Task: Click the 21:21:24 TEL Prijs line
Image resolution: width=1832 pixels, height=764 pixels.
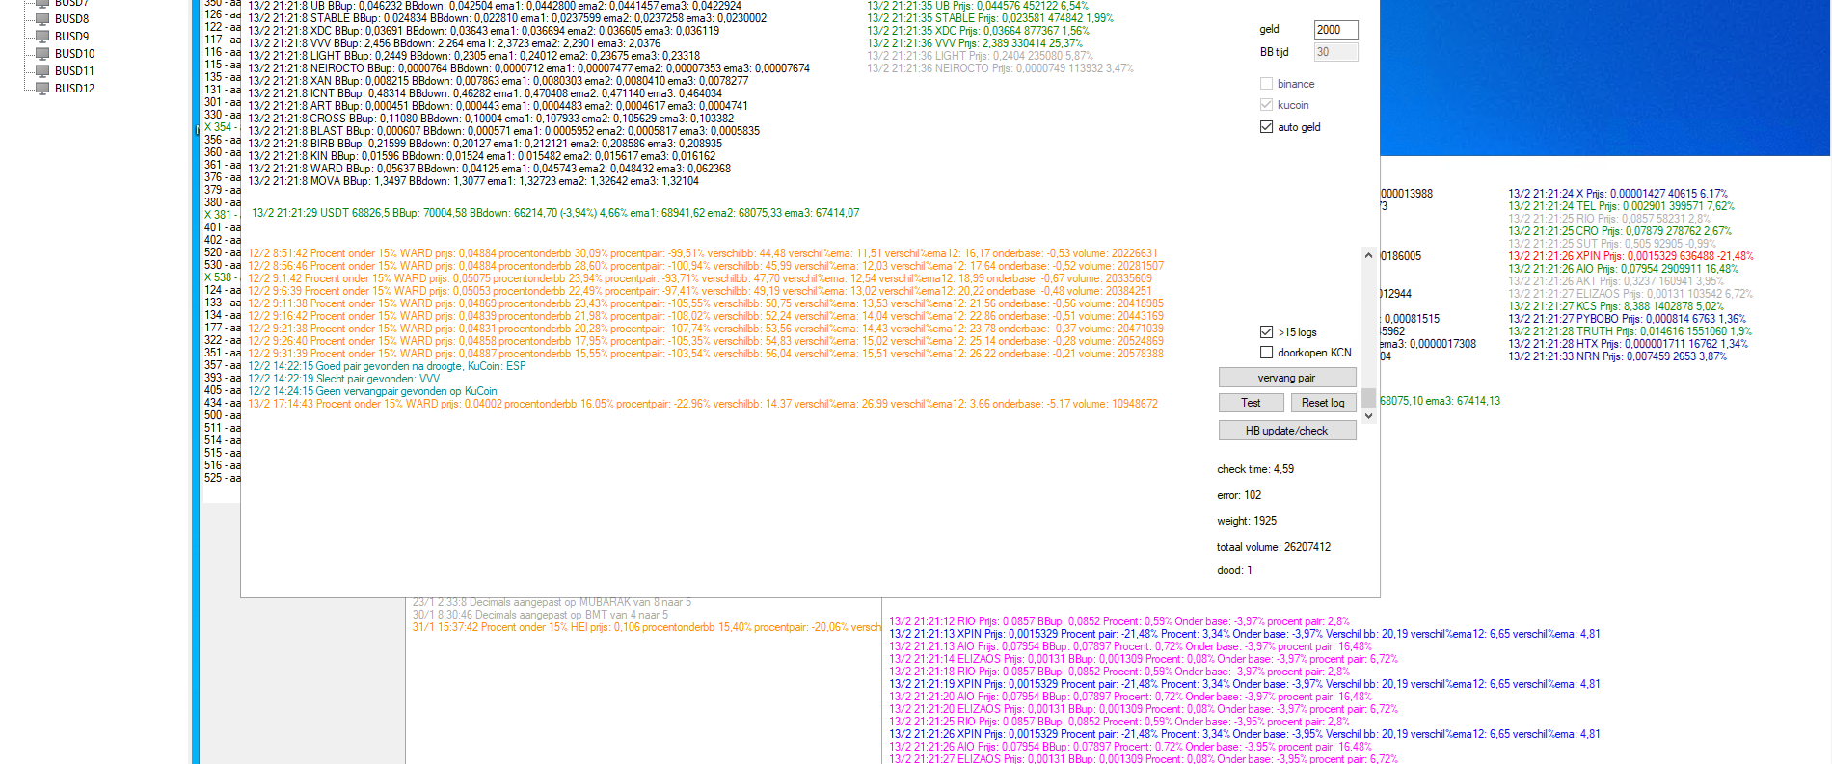Action: pyautogui.click(x=1621, y=206)
